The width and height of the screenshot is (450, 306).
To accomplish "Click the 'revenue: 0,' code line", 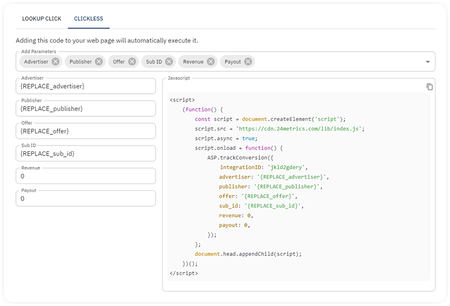I will pyautogui.click(x=236, y=215).
